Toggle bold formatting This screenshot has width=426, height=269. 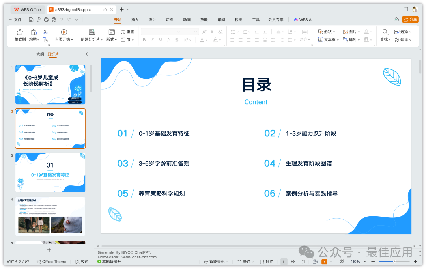tap(144, 39)
